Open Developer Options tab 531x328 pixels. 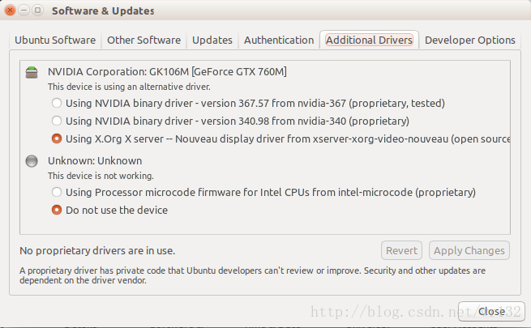(470, 40)
